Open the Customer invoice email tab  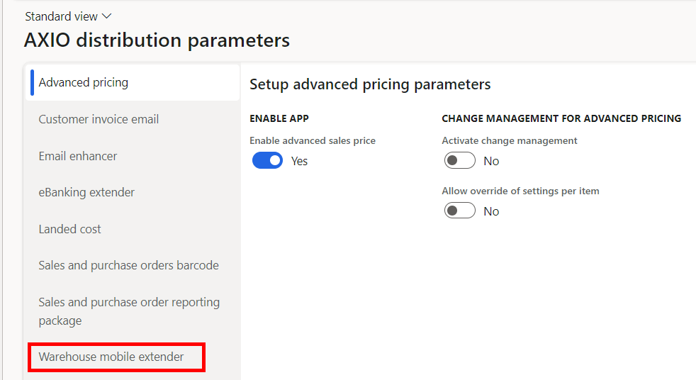(x=133, y=119)
